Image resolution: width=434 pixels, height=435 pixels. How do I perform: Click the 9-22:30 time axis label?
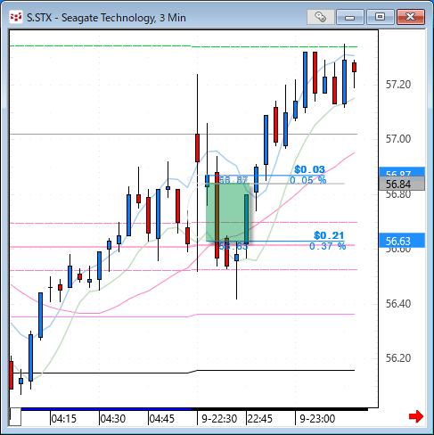[x=219, y=419]
